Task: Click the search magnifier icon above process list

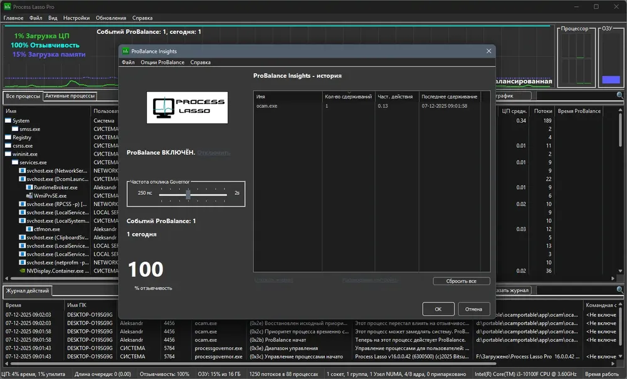Action: coord(619,95)
